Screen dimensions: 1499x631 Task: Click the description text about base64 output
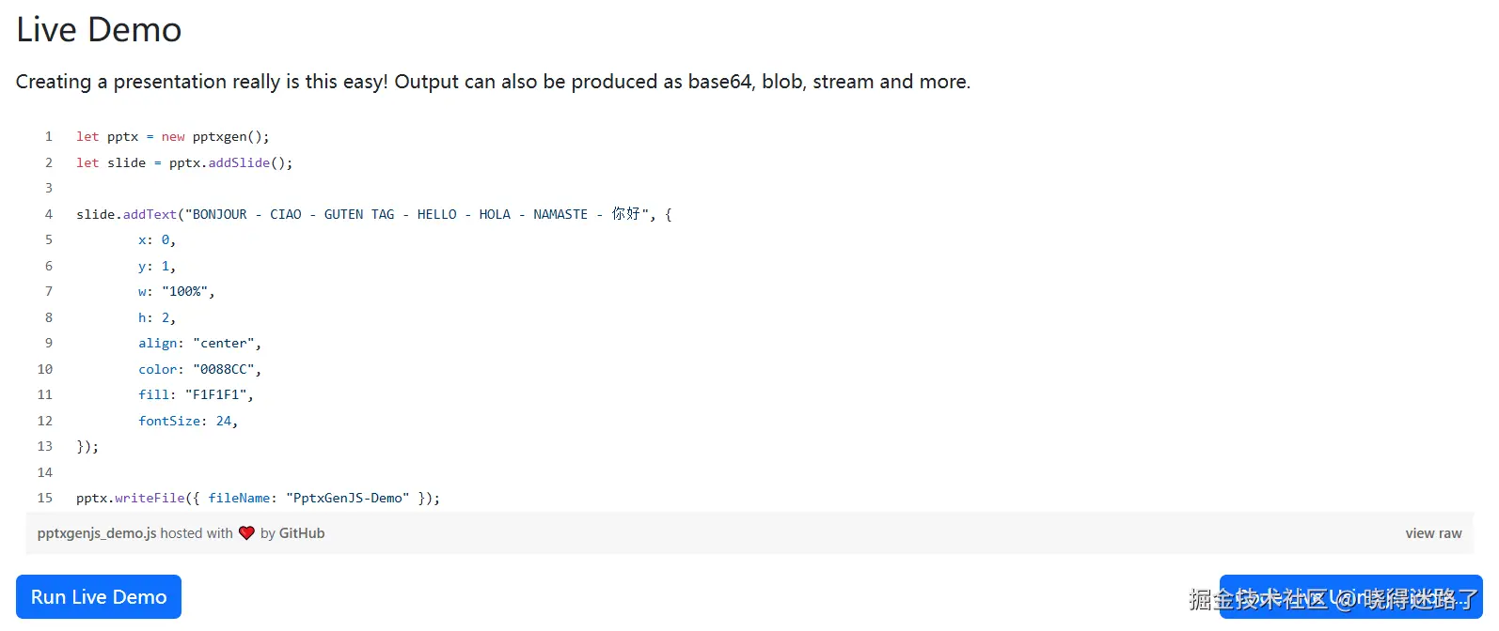pos(493,82)
